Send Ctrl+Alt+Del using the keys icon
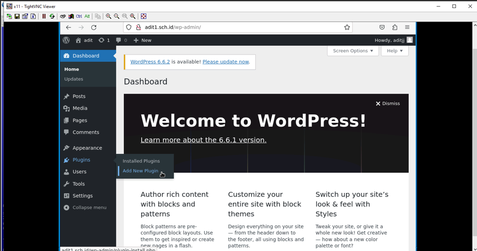Image resolution: width=477 pixels, height=251 pixels. tap(63, 17)
